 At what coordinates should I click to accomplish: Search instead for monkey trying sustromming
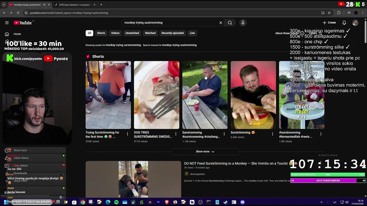tap(179, 45)
